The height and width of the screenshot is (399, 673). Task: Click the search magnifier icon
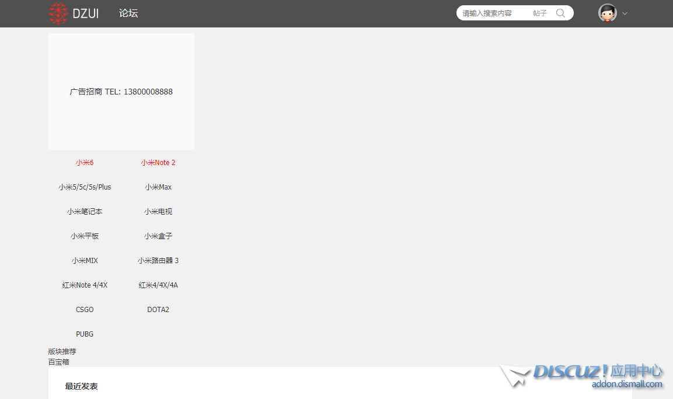click(560, 13)
